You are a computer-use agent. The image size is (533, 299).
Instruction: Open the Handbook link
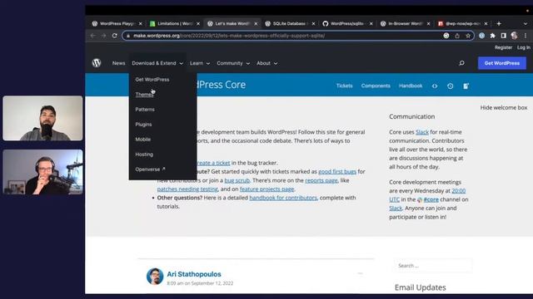(x=411, y=86)
